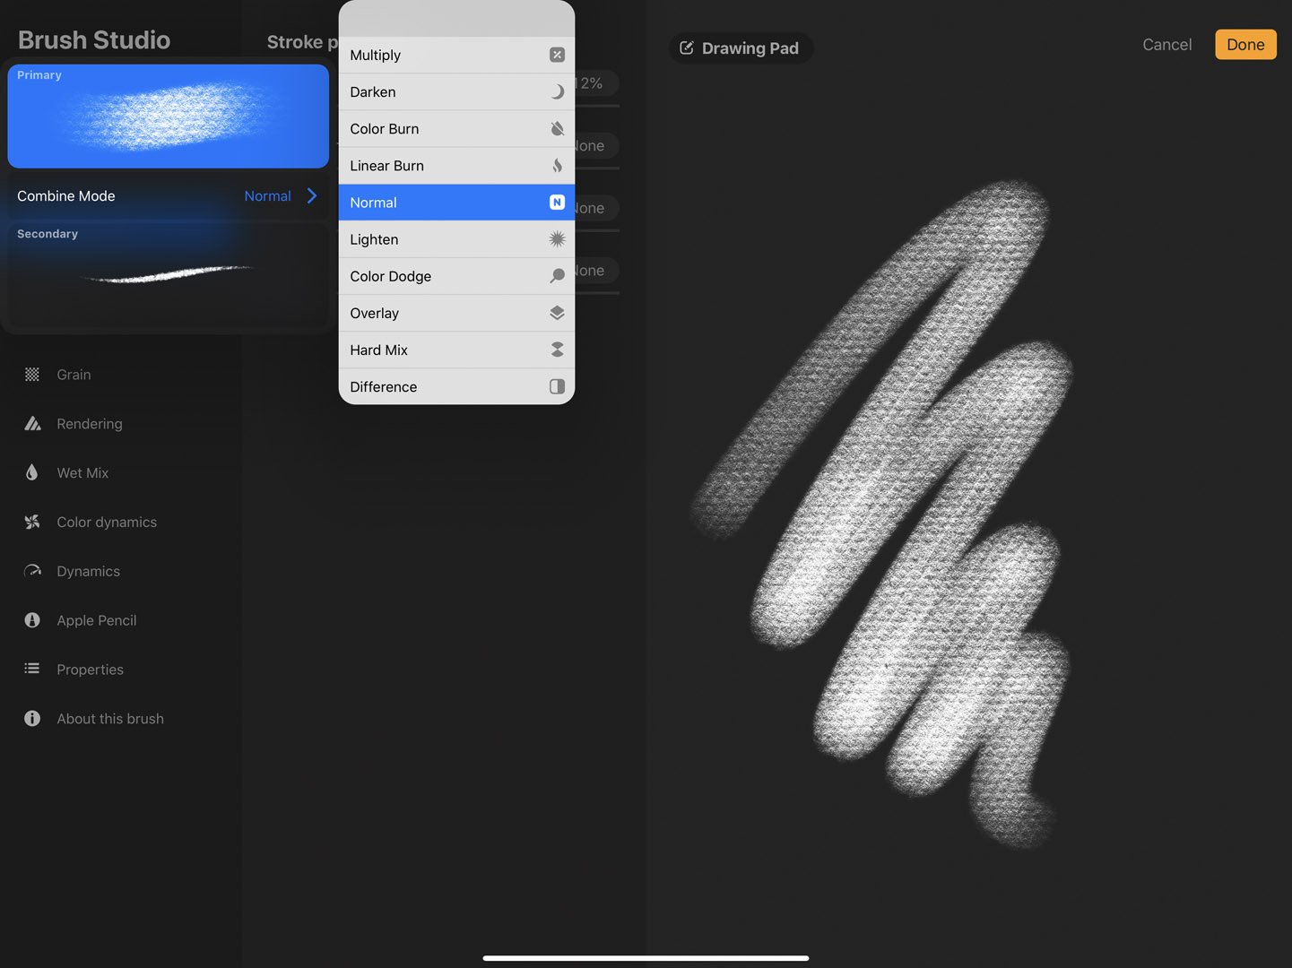Open Properties using the list icon
The height and width of the screenshot is (968, 1292).
[31, 669]
